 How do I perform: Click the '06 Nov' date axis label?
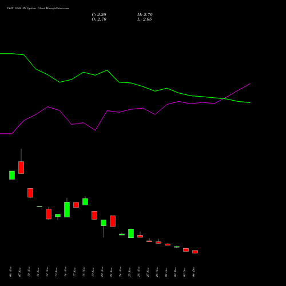(10, 272)
